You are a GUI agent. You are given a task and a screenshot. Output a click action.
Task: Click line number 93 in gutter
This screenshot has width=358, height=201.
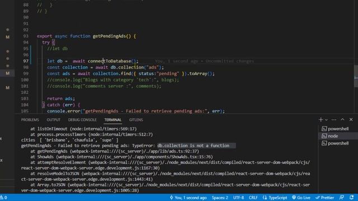(26, 36)
